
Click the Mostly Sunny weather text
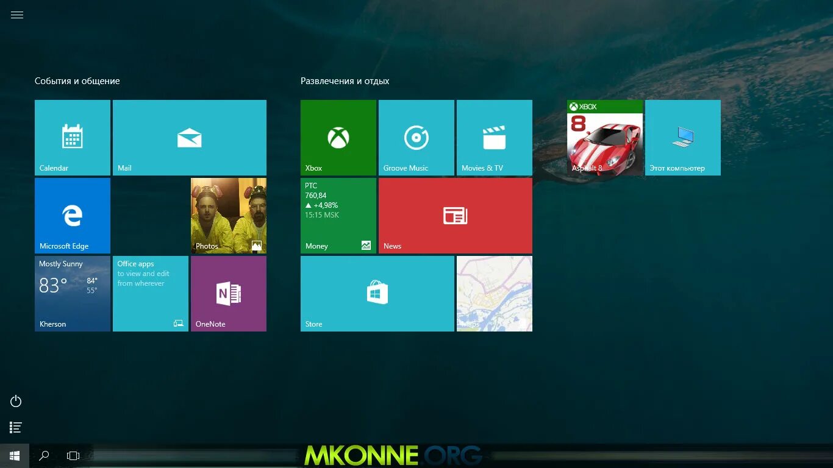(x=61, y=264)
